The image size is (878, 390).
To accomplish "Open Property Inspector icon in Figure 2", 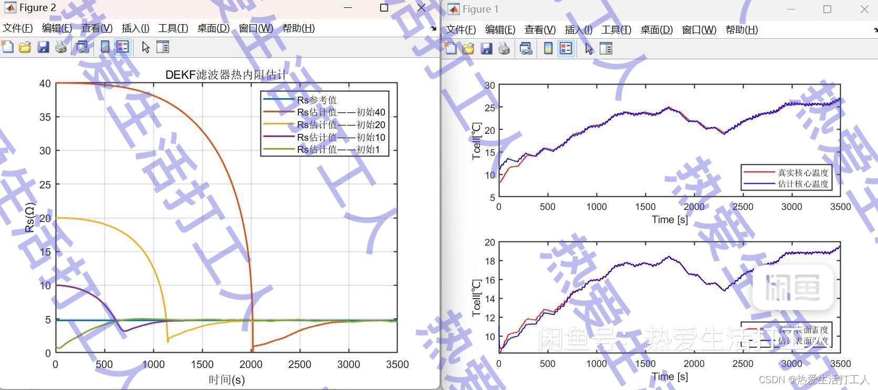I will tap(163, 47).
